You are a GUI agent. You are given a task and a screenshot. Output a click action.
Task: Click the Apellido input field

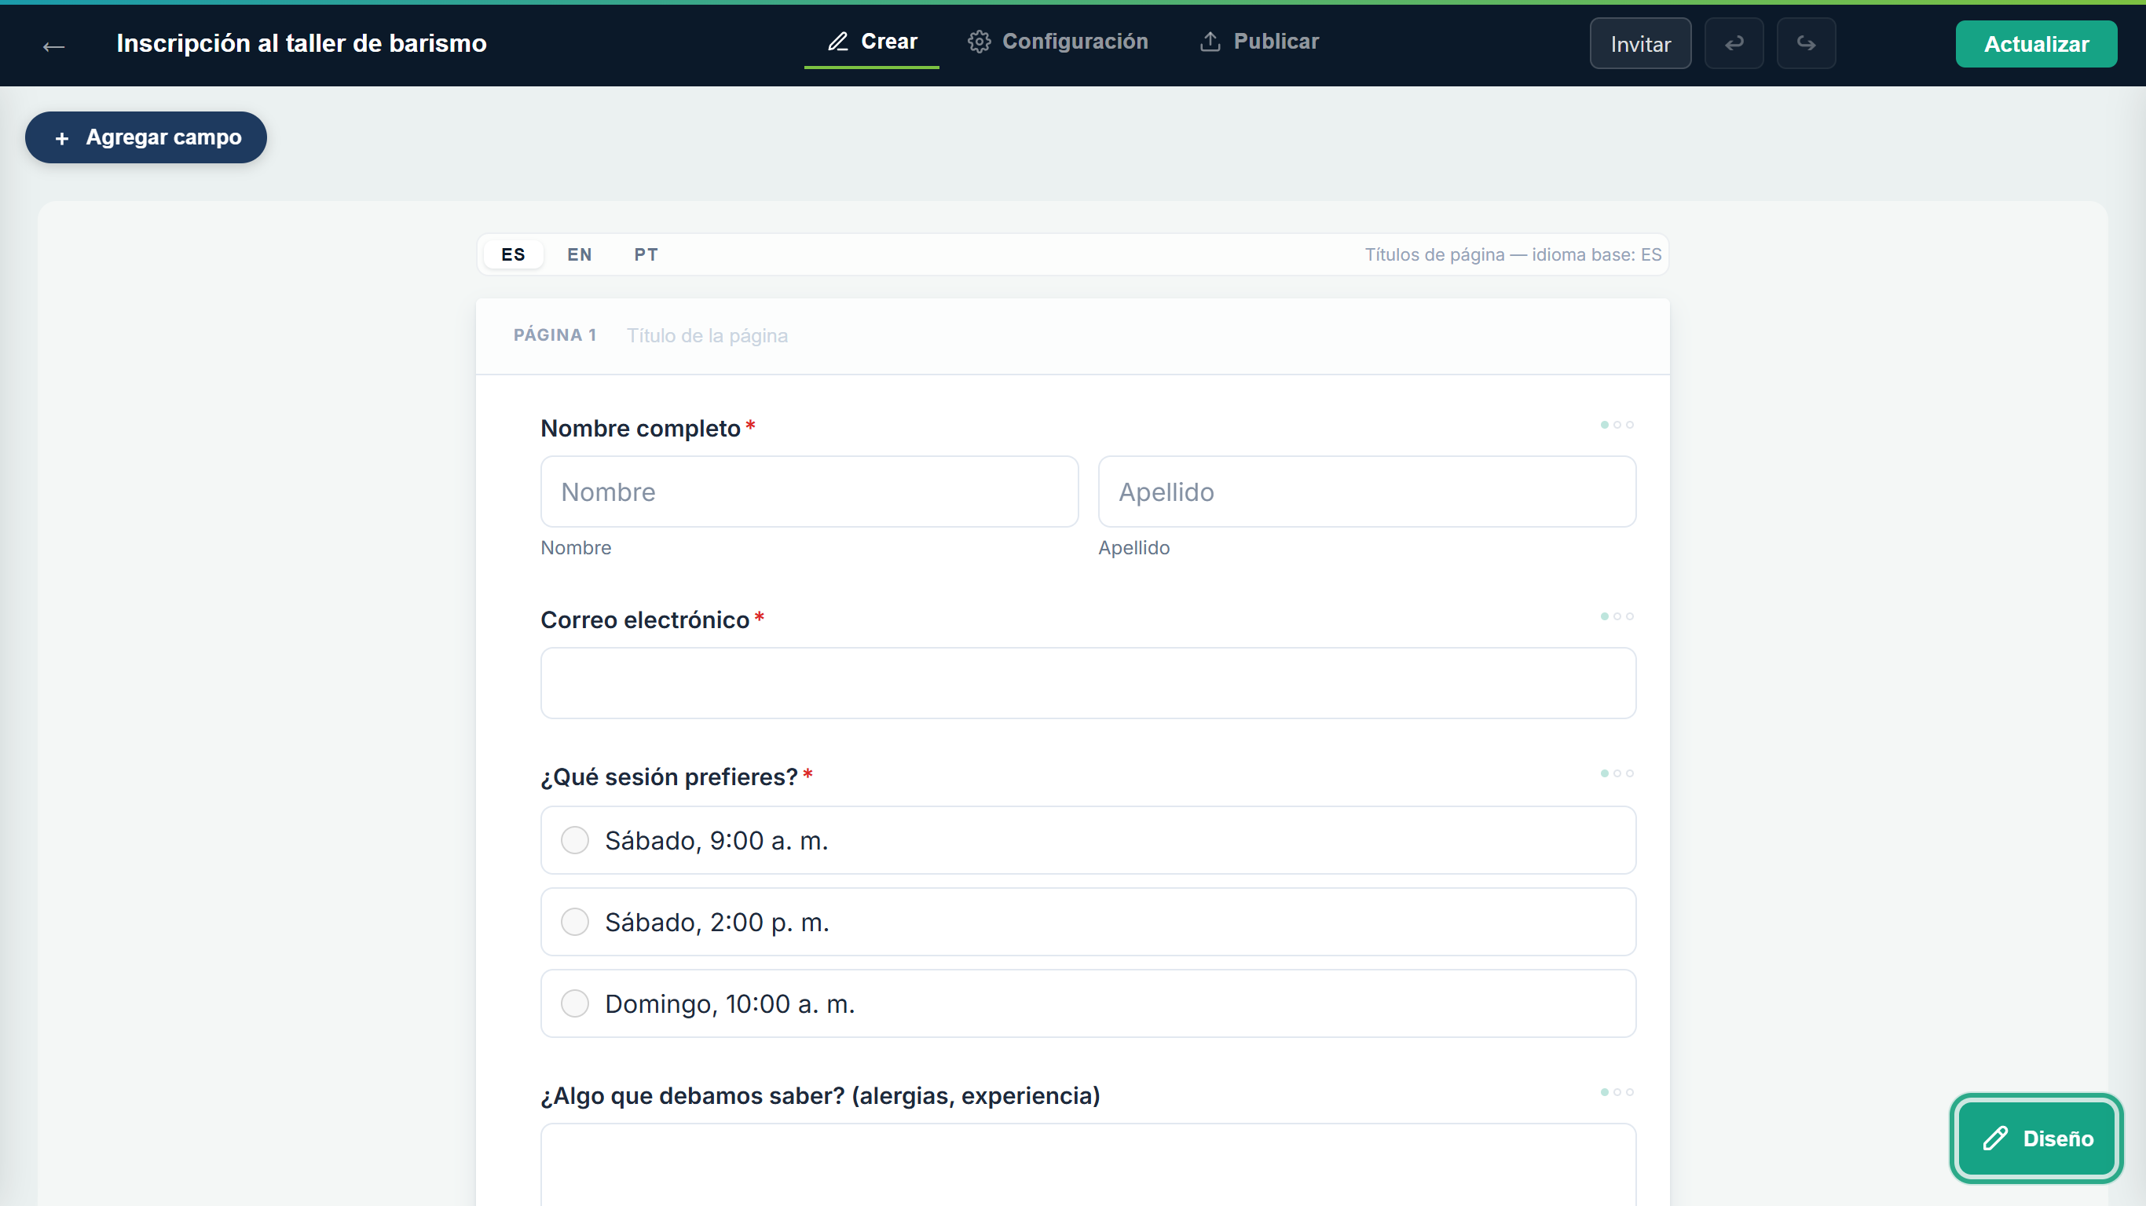point(1366,492)
